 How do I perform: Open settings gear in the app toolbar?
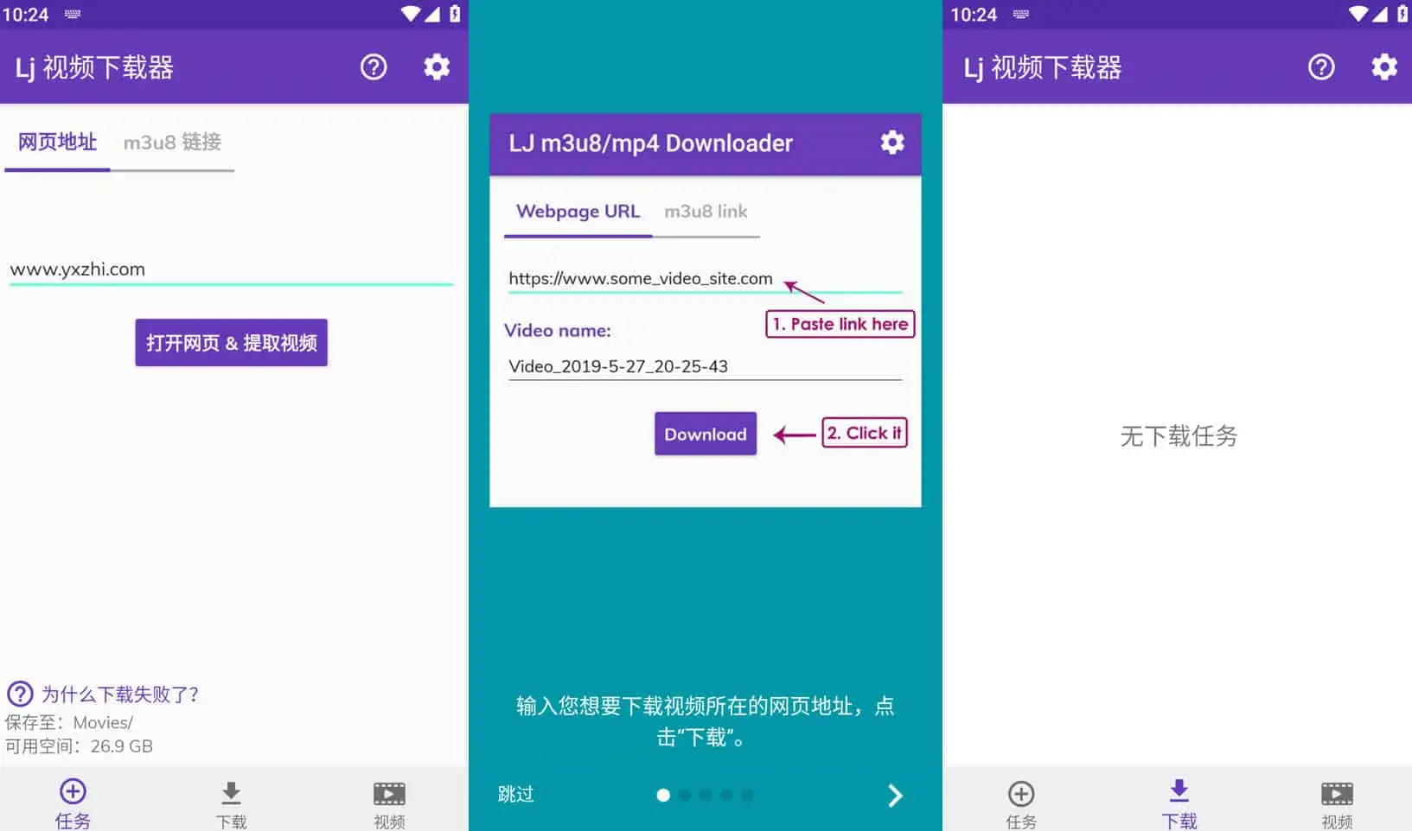pyautogui.click(x=437, y=67)
